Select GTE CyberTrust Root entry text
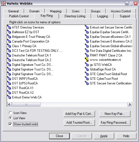 point(104,79)
